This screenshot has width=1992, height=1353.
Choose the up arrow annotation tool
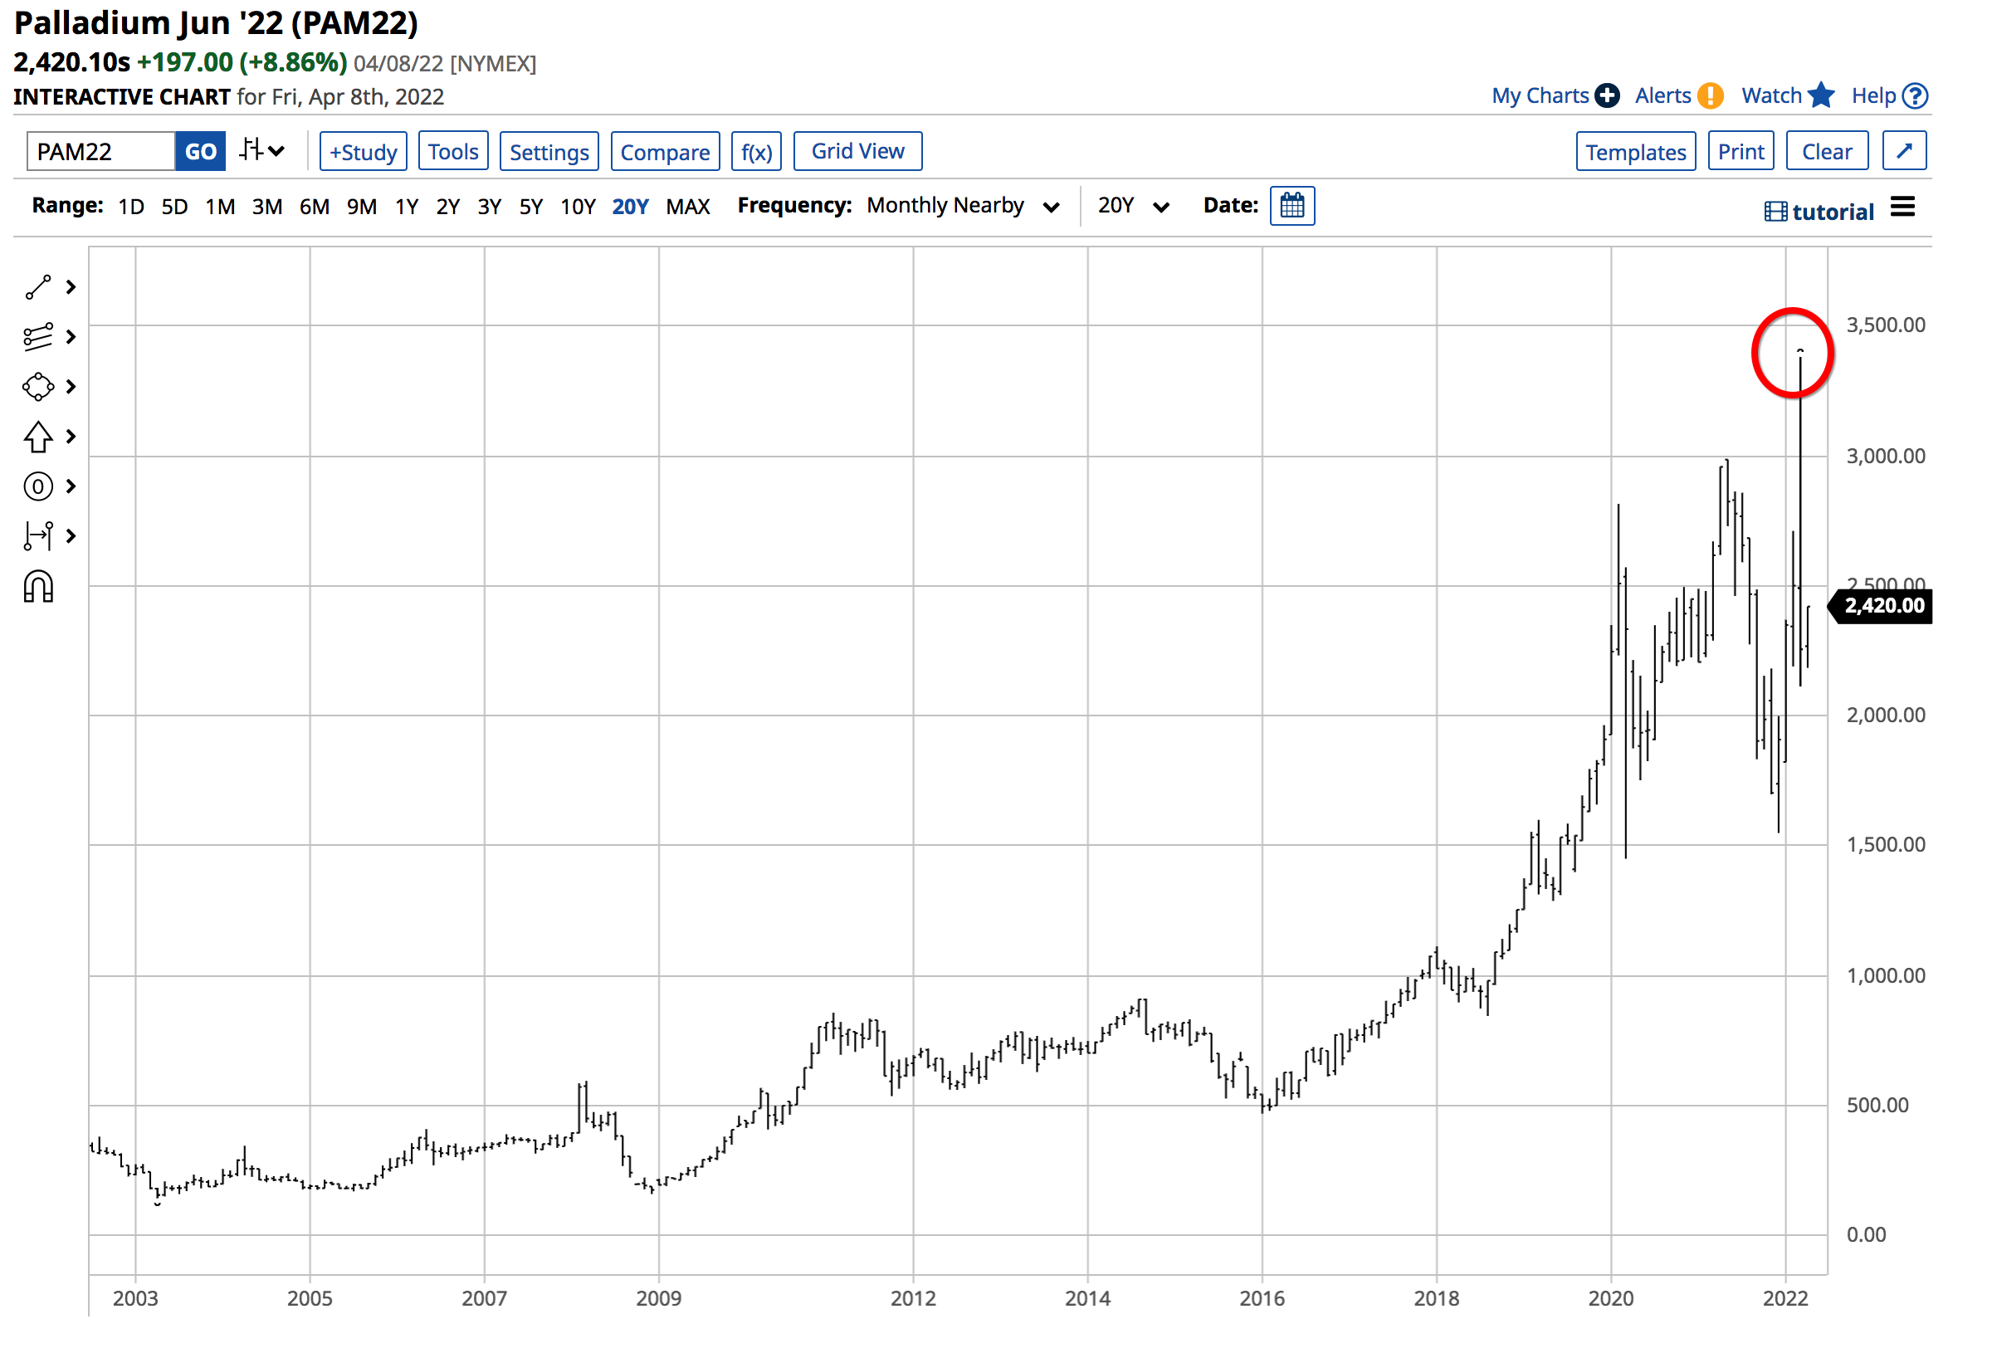(x=37, y=437)
